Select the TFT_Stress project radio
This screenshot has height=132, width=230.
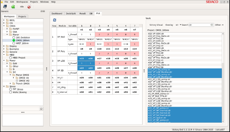click(10, 89)
